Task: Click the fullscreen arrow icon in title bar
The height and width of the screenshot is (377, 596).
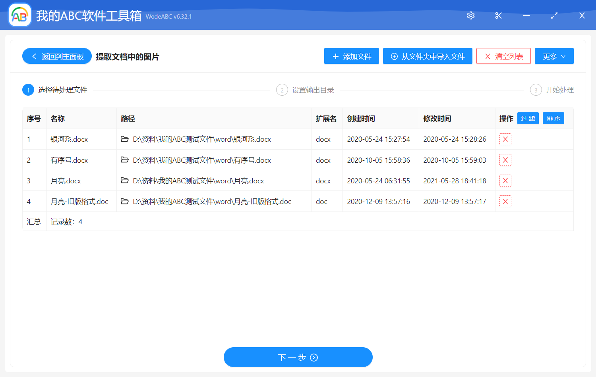Action: click(554, 15)
